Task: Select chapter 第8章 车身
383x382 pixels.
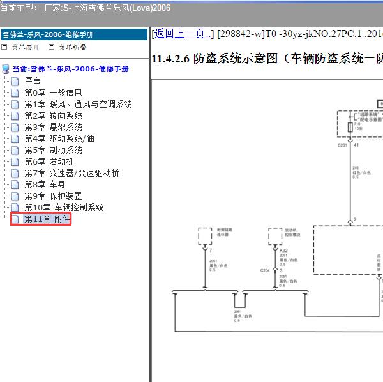Action: click(x=45, y=184)
